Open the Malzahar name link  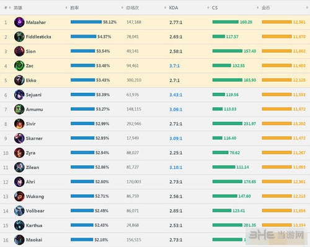click(36, 22)
